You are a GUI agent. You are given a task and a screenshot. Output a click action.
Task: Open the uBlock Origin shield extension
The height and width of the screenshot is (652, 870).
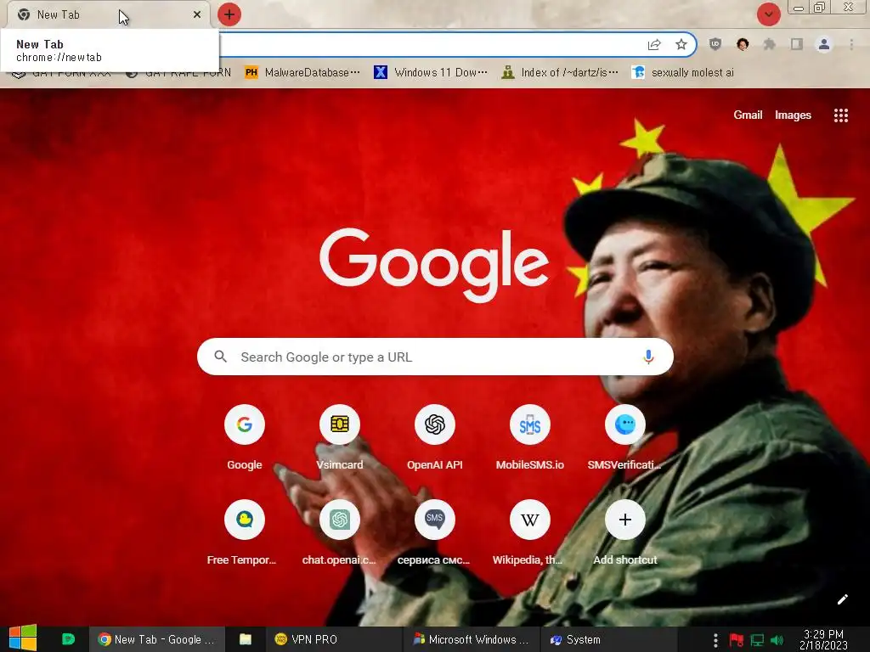click(x=715, y=45)
